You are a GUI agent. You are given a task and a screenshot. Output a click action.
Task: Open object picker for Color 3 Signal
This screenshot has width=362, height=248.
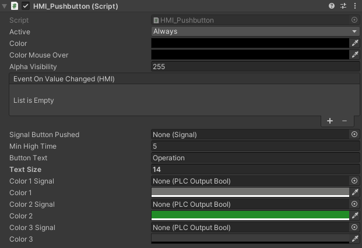(354, 228)
